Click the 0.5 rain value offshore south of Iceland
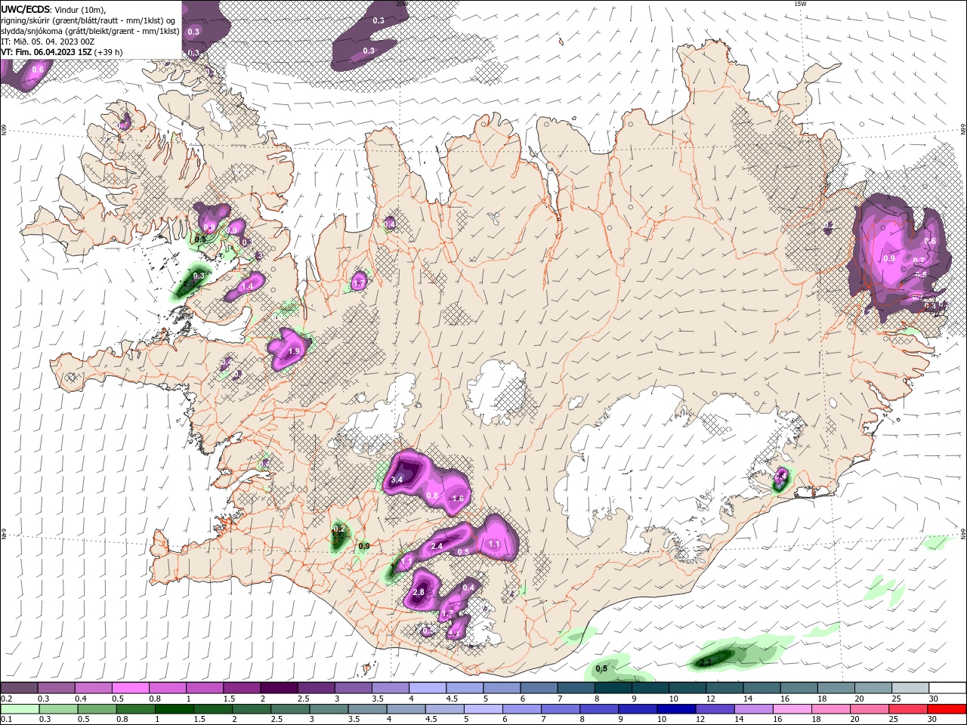 coord(601,668)
